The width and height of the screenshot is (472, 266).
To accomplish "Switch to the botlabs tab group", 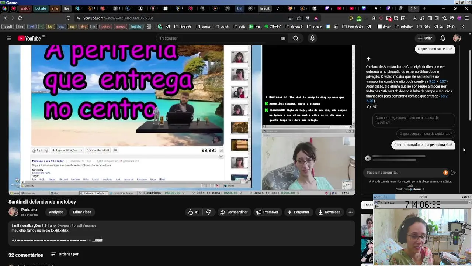I will (x=41, y=8).
